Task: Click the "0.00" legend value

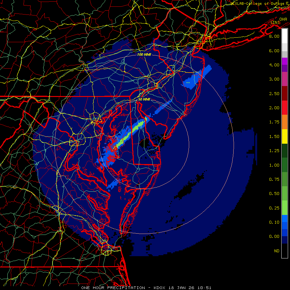Action: 274,237
